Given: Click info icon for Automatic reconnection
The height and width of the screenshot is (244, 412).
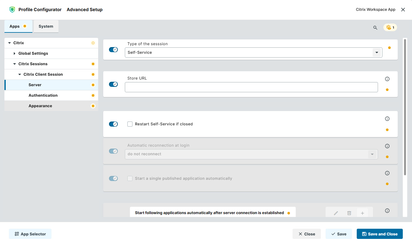Looking at the screenshot, I should tap(387, 146).
